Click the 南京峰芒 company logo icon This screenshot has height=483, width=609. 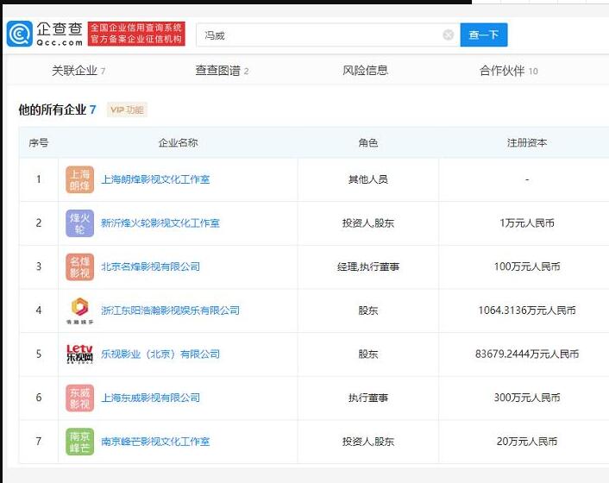tap(79, 442)
